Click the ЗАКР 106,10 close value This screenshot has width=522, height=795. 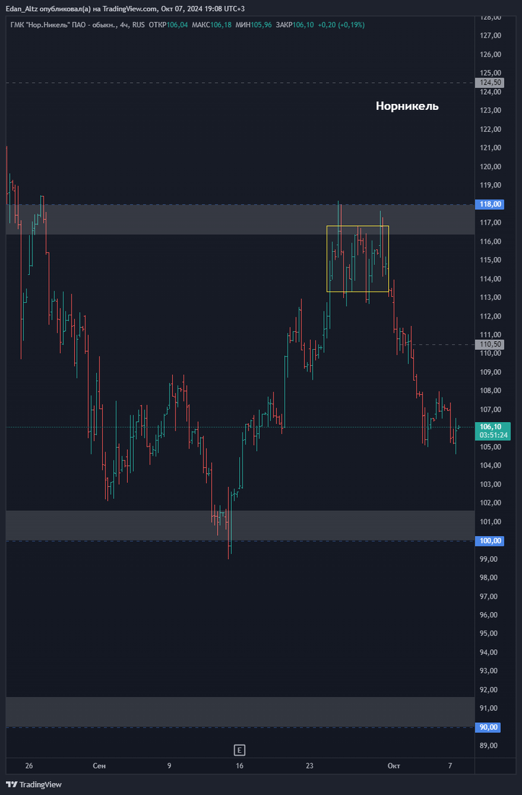point(295,25)
